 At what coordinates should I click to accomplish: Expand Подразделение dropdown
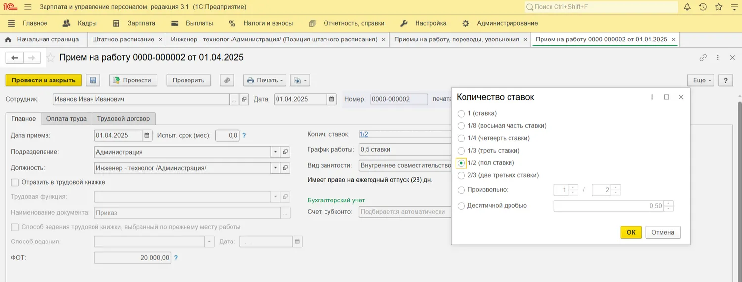275,152
